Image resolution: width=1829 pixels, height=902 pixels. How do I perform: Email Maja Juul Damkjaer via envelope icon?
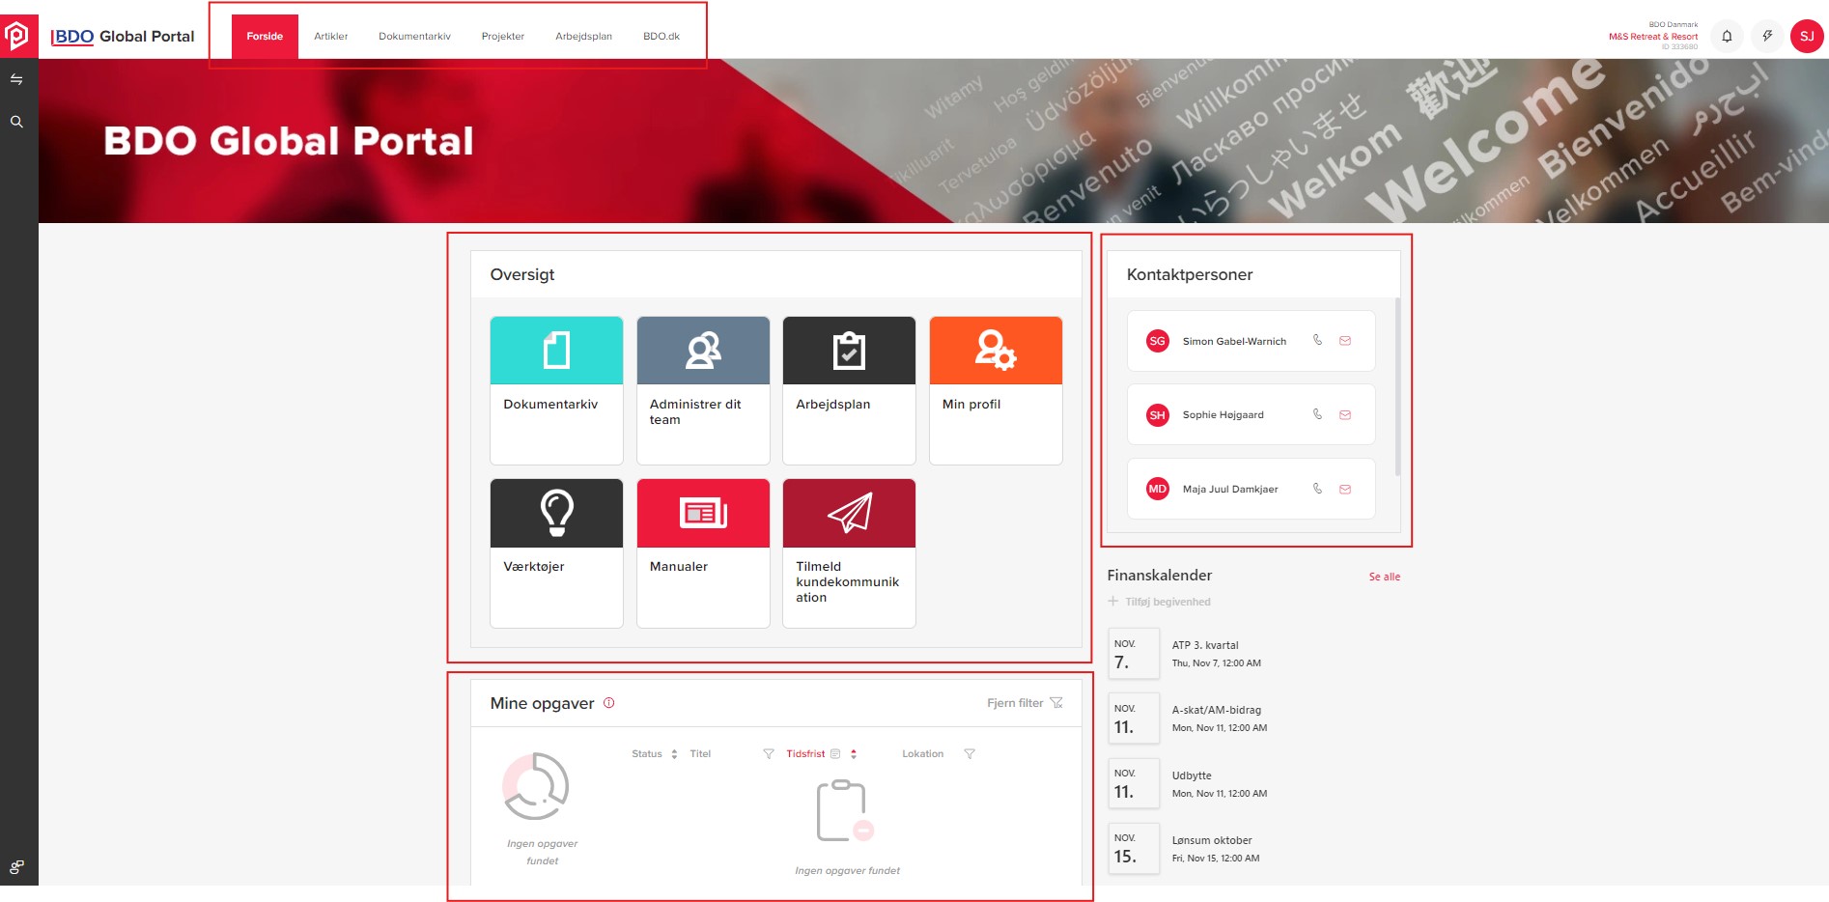(1345, 489)
